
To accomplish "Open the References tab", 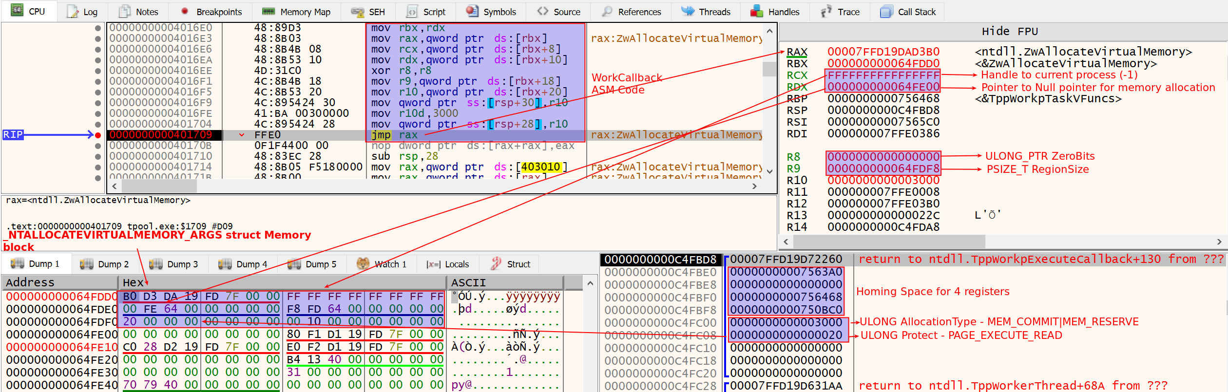I will coord(632,12).
